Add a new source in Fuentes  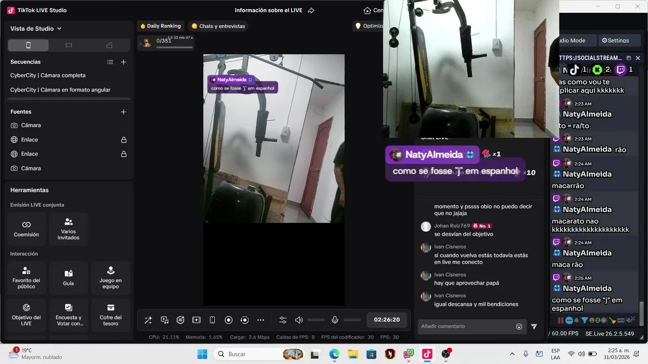[124, 112]
